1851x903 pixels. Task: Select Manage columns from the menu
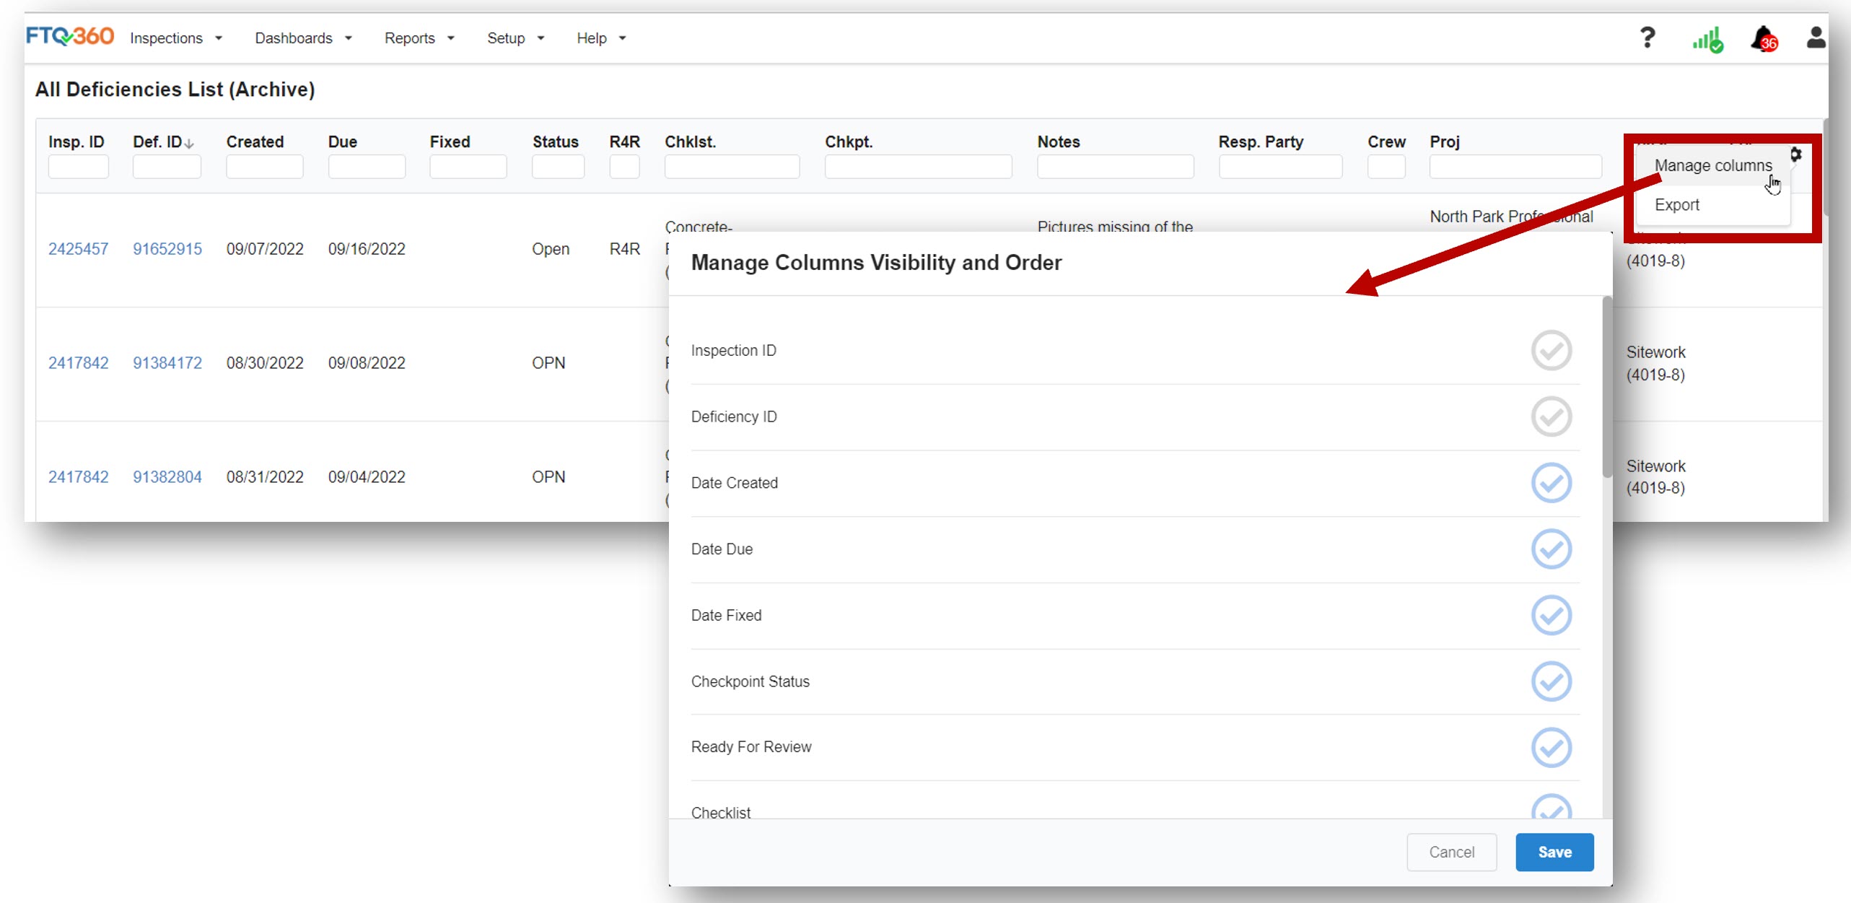(1712, 165)
